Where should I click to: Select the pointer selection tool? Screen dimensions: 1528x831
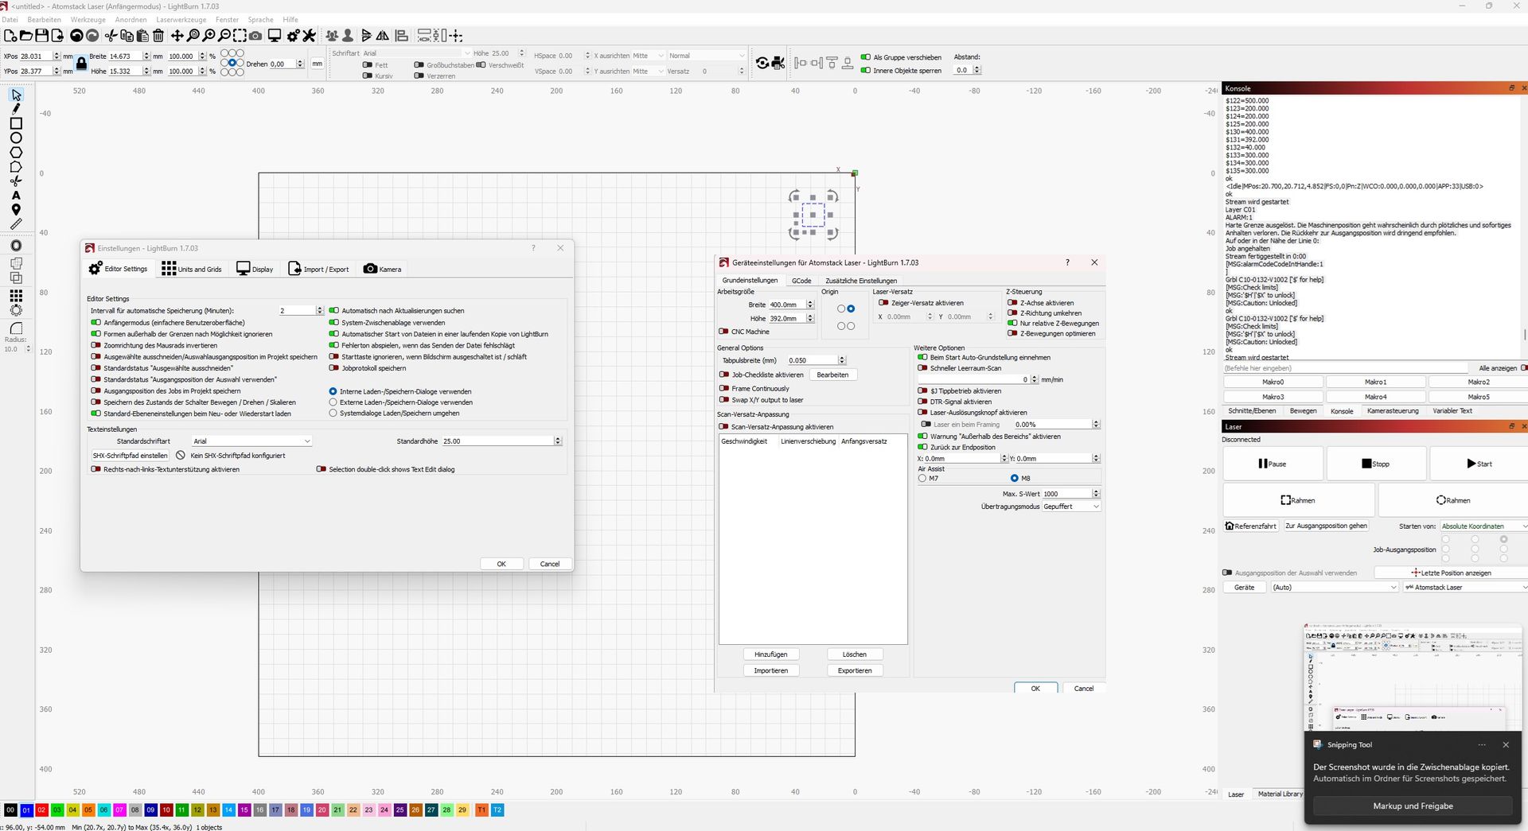tap(16, 95)
